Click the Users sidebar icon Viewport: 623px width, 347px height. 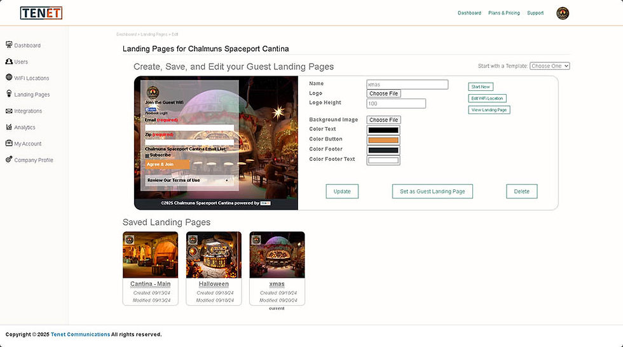click(9, 62)
